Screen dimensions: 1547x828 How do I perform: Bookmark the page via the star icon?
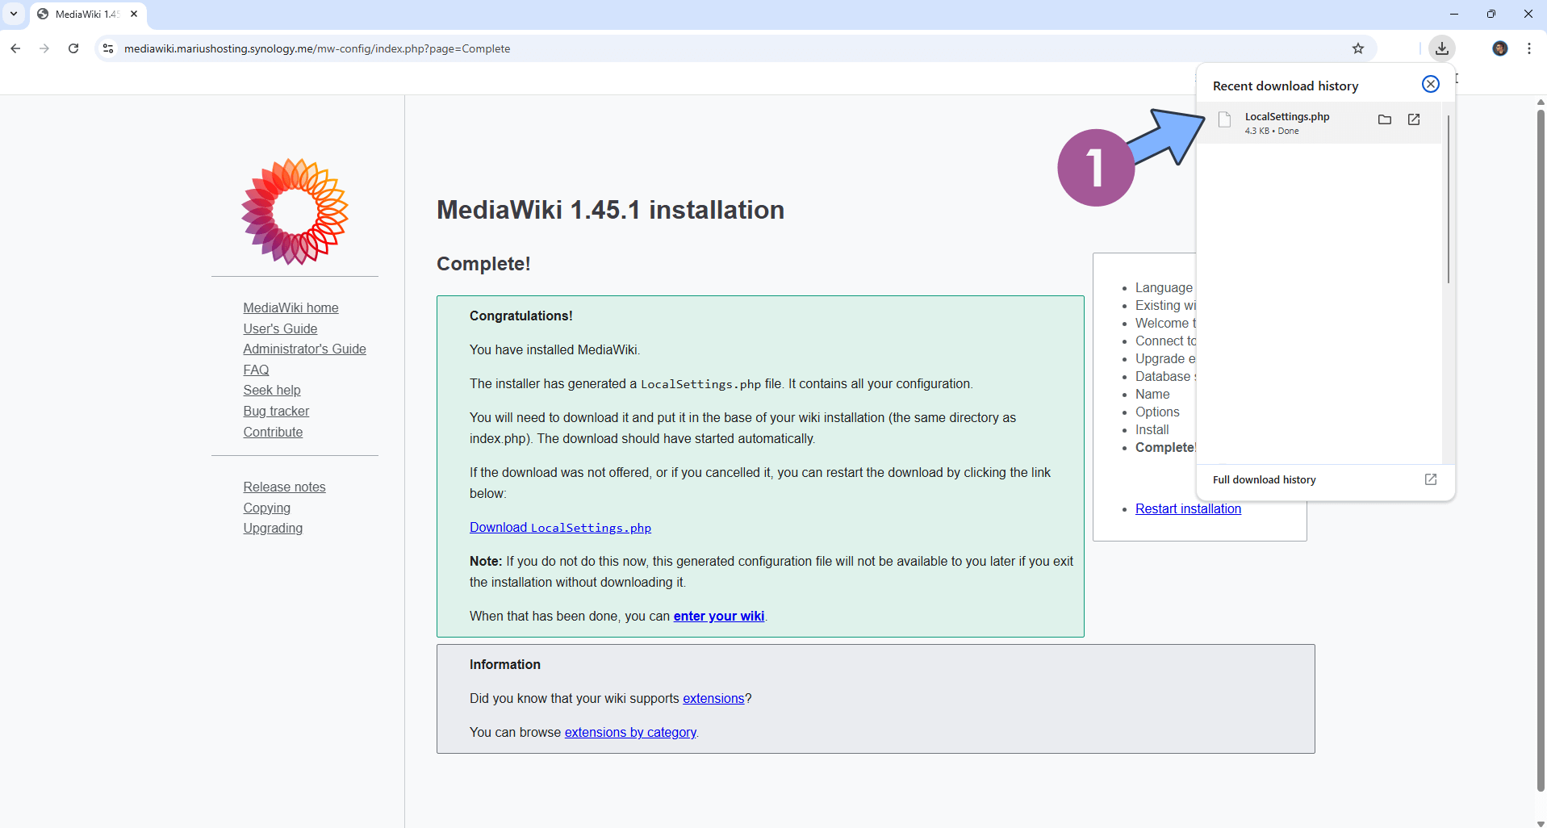(1359, 48)
